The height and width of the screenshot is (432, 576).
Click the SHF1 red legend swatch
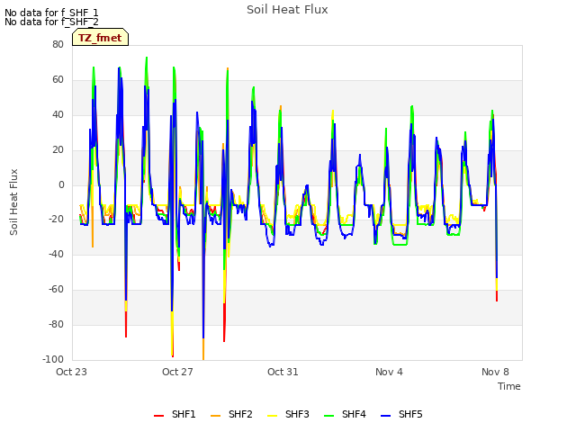click(x=158, y=416)
